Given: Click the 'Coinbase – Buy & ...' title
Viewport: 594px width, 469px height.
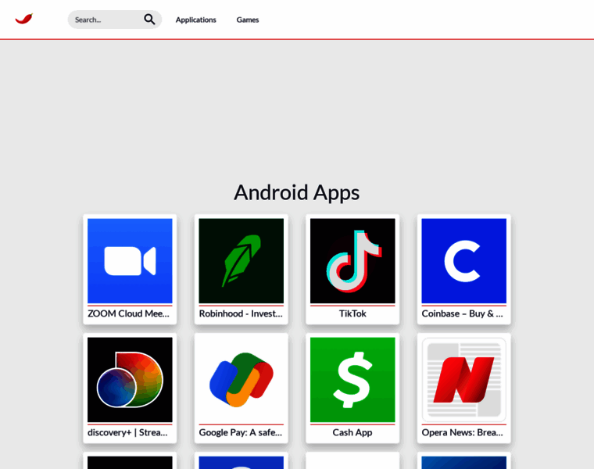Looking at the screenshot, I should click(462, 313).
